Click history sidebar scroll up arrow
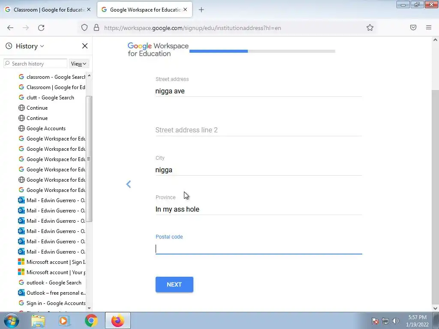This screenshot has height=329, width=439. [89, 75]
